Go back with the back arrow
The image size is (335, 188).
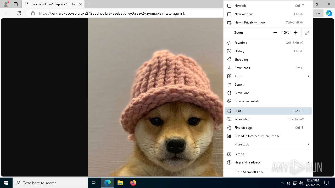coord(7,13)
